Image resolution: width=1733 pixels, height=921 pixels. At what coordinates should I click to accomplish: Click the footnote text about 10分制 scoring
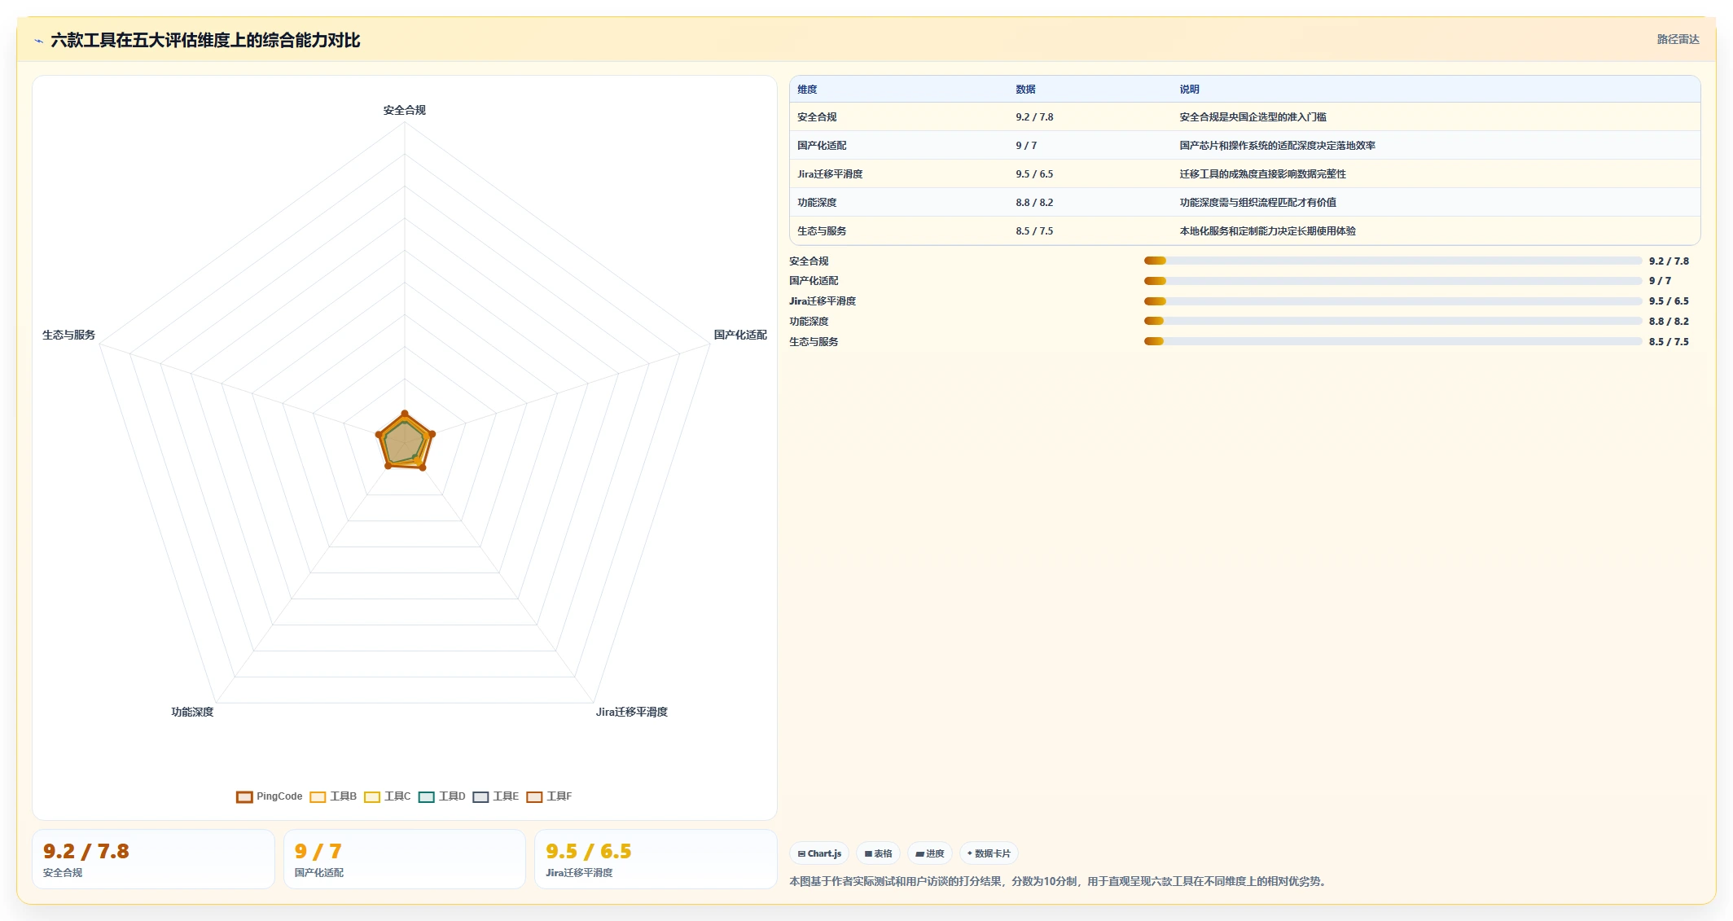click(1059, 881)
